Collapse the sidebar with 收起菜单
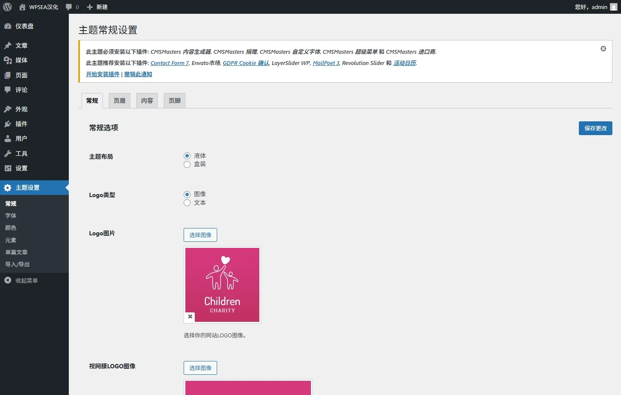Viewport: 621px width, 395px height. 26,281
